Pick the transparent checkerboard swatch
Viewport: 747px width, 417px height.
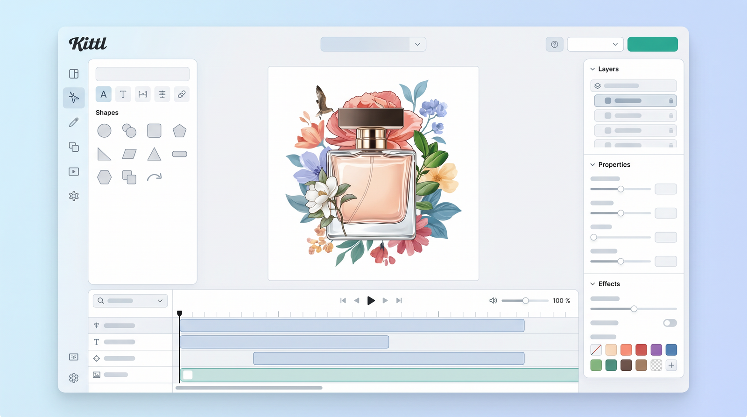click(x=656, y=365)
